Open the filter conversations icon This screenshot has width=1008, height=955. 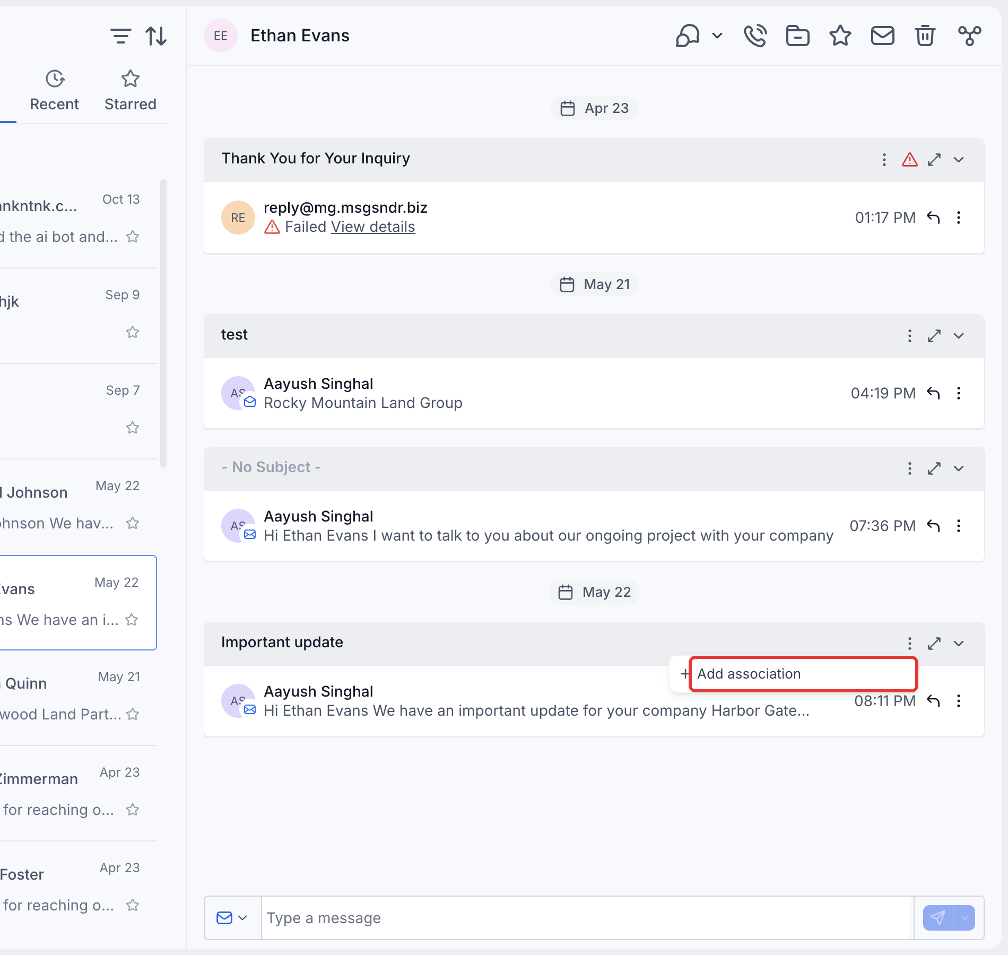pos(120,36)
